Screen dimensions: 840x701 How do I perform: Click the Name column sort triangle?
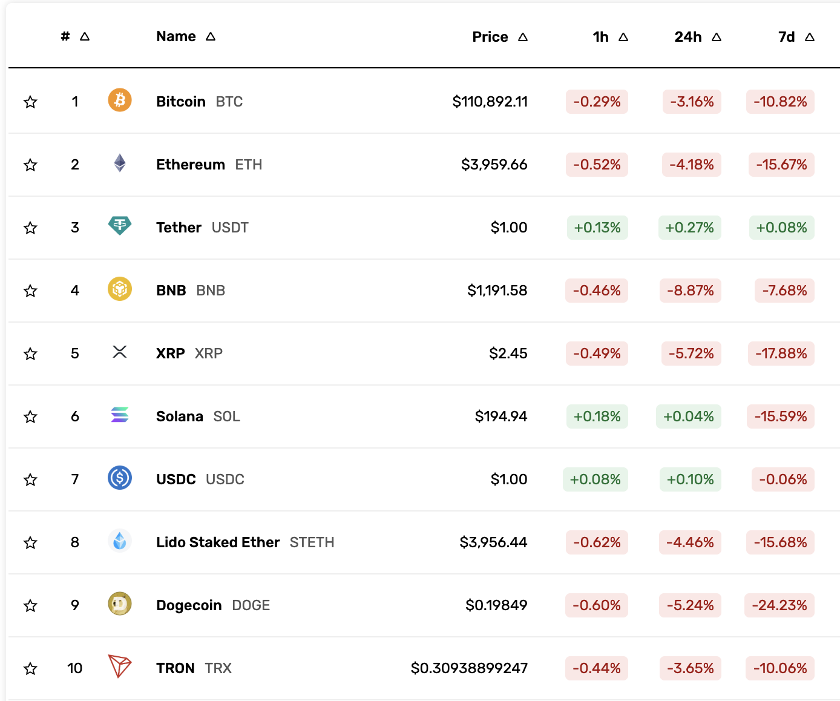coord(210,36)
